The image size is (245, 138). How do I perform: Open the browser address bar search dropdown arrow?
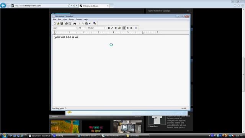coord(72,6)
